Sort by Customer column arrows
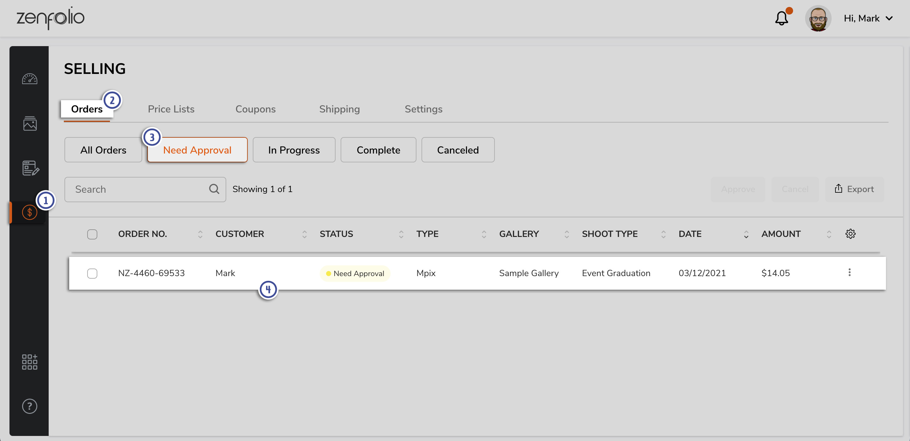Viewport: 910px width, 441px height. pos(304,234)
